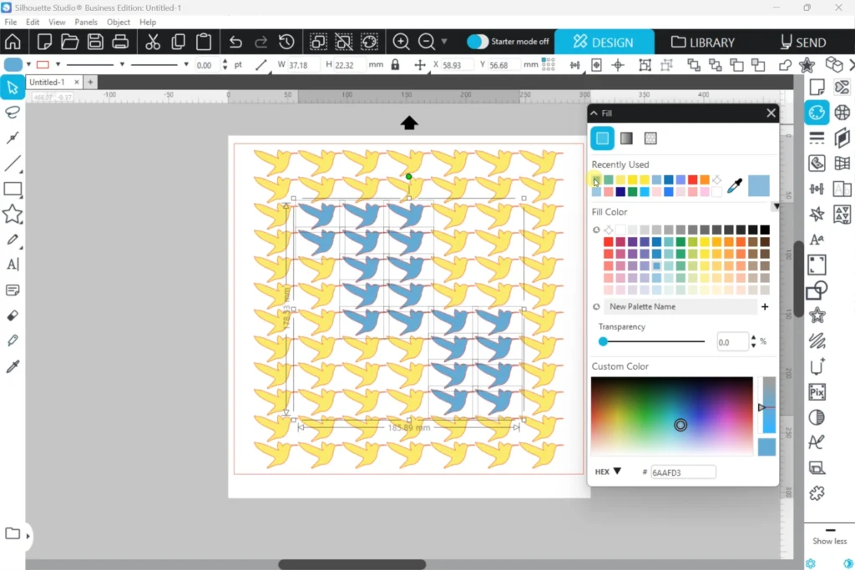
Task: Click the Zoom In magnifier icon
Action: [401, 42]
